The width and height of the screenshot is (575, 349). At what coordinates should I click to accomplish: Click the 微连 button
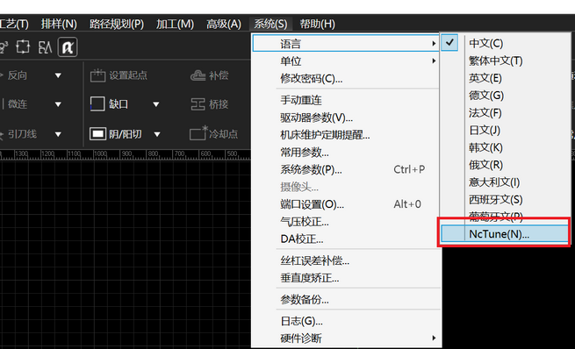15,104
